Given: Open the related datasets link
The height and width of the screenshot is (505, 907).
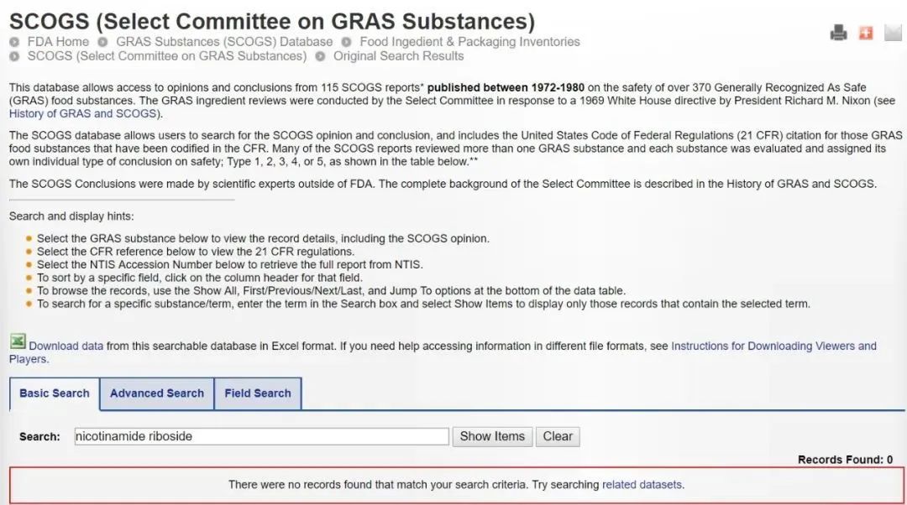Looking at the screenshot, I should pos(642,485).
